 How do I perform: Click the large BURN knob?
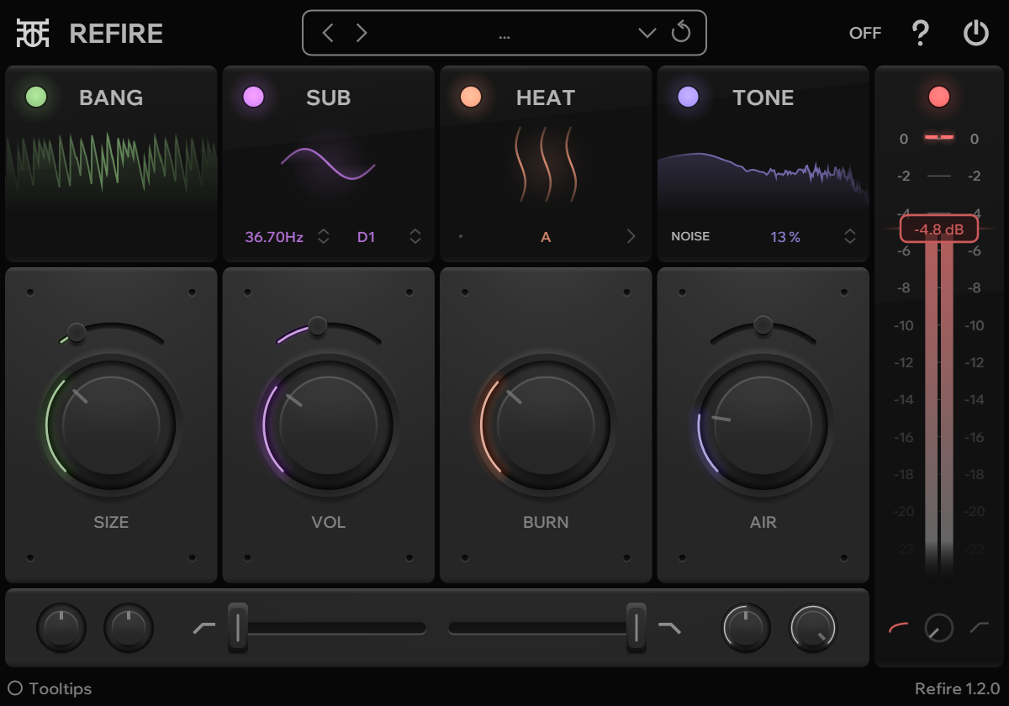pos(546,425)
